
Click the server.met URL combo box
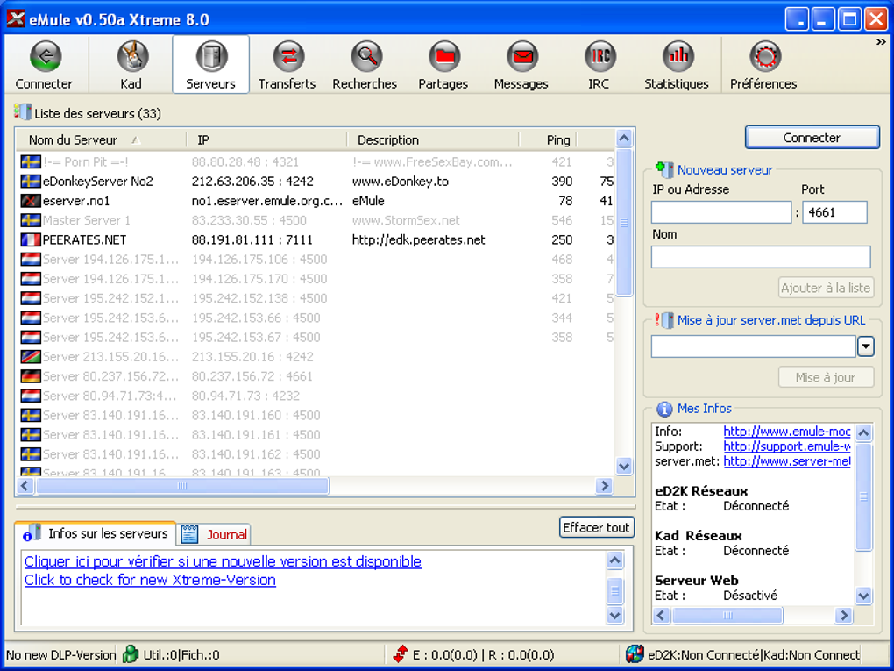click(753, 346)
